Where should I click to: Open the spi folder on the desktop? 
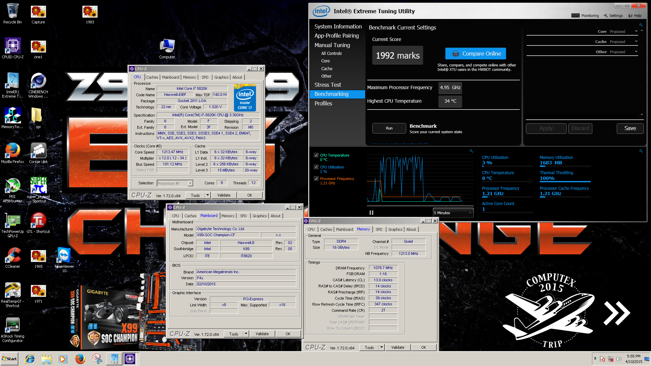(38, 118)
